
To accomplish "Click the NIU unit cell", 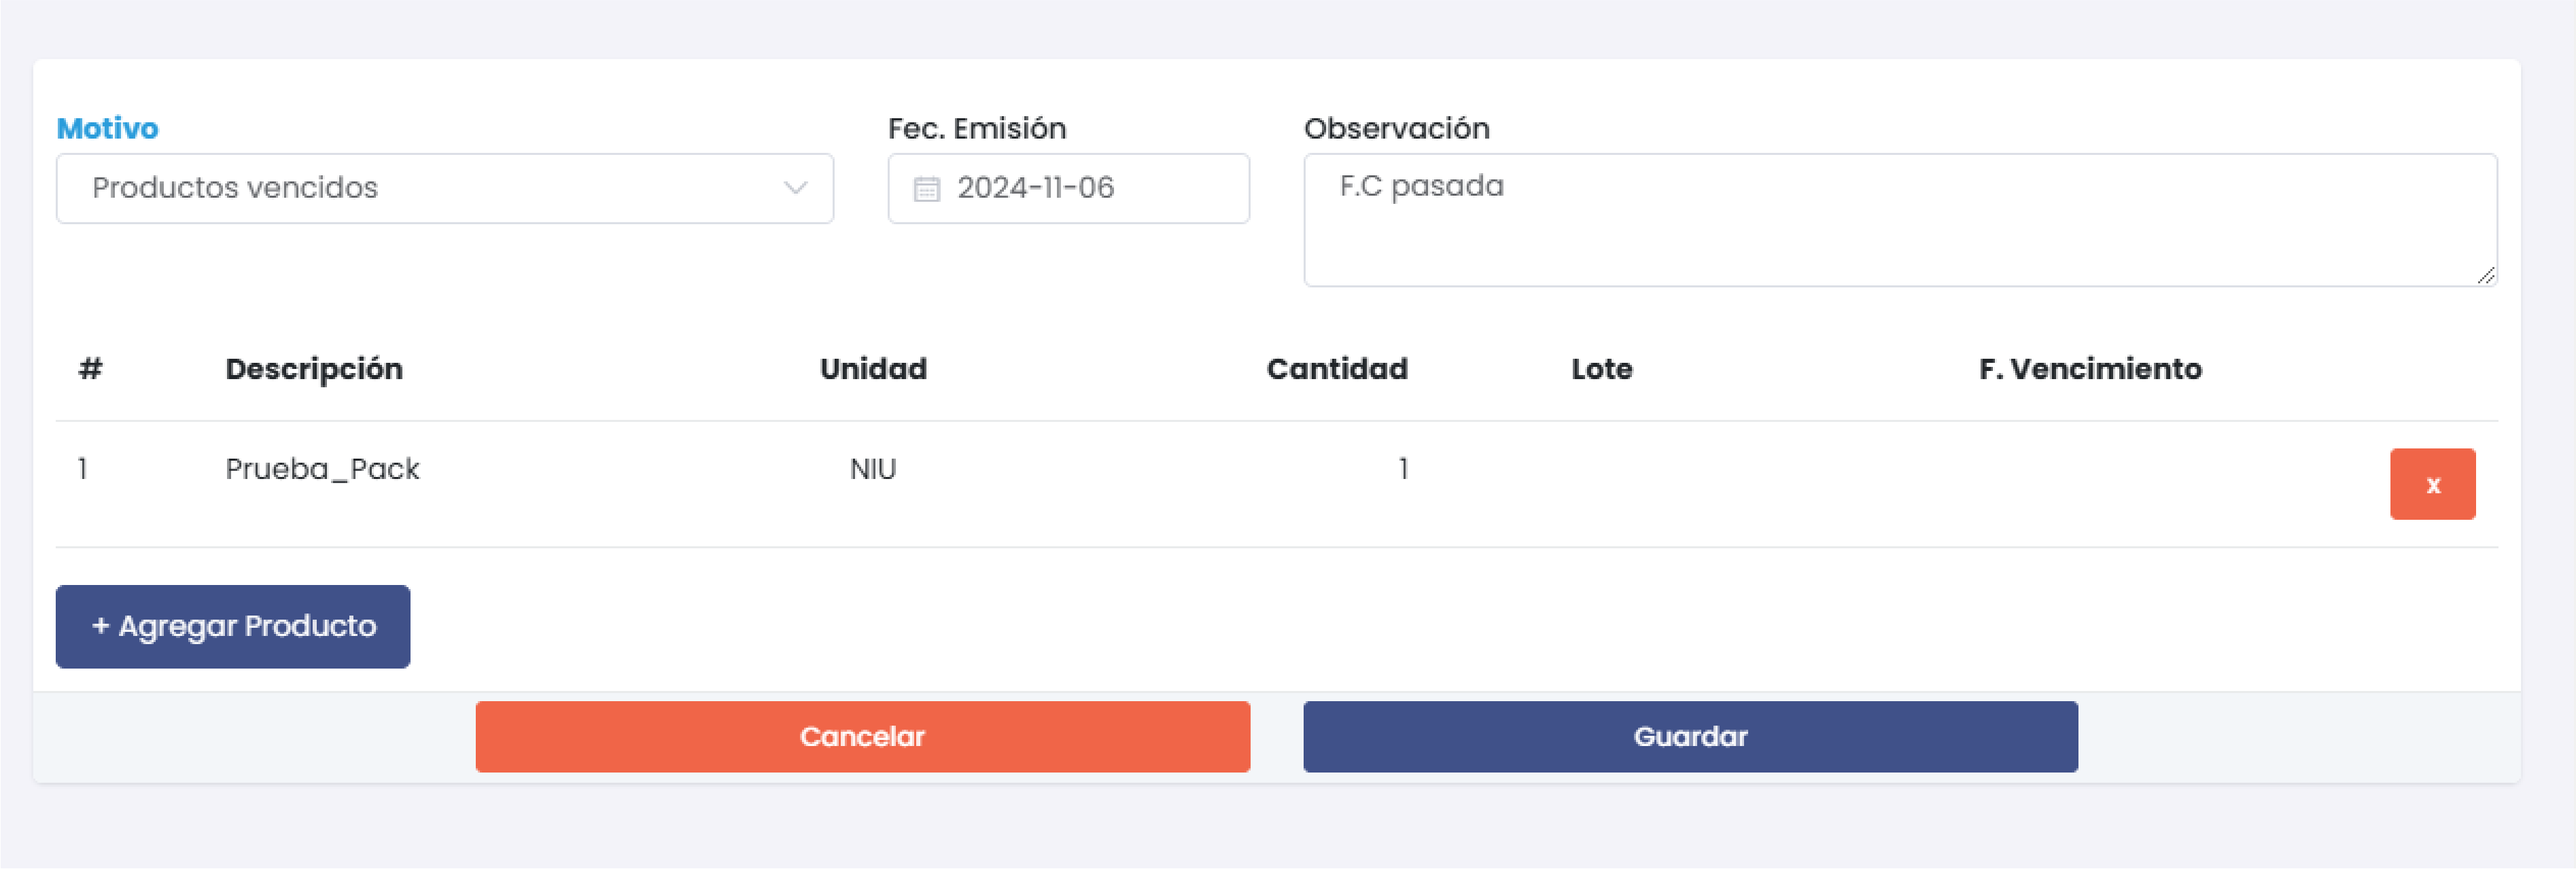I will [872, 468].
